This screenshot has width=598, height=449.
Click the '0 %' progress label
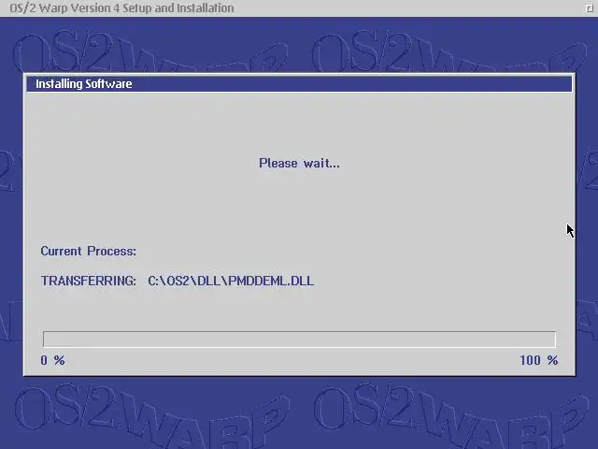pyautogui.click(x=52, y=360)
